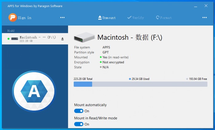Click the eject icon next to Macintosh volume
The width and height of the screenshot is (215, 130).
point(63,39)
